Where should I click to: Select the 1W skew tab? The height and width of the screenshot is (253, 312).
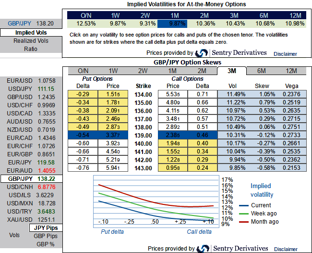(113, 71)
